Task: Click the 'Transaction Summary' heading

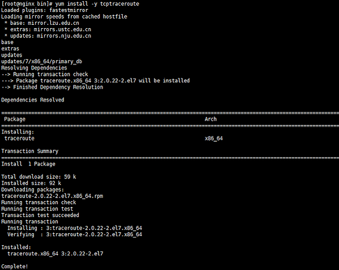Action: pyautogui.click(x=30, y=151)
